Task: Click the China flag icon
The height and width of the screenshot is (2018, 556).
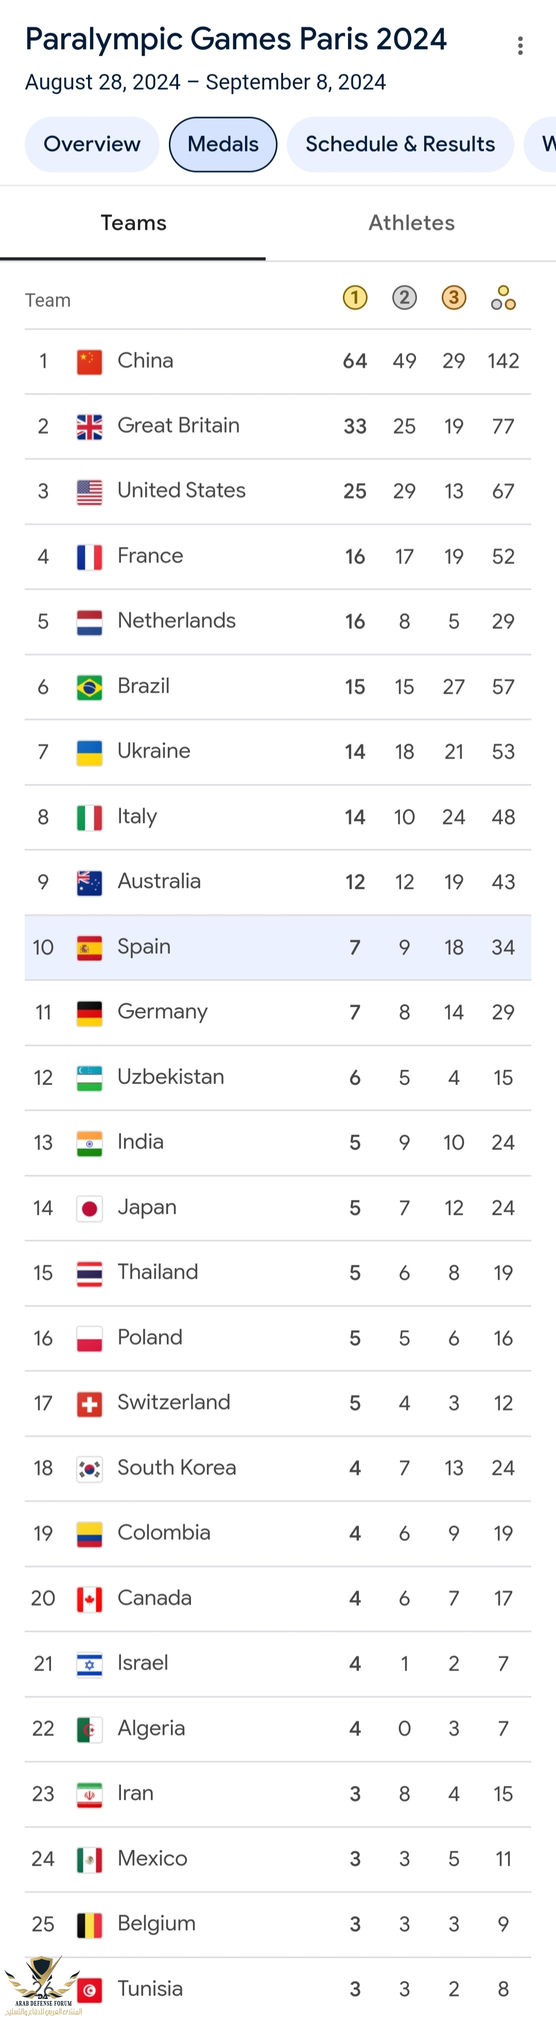Action: pos(89,361)
